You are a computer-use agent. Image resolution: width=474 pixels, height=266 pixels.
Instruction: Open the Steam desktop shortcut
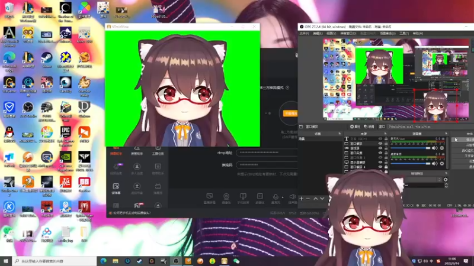coord(47,60)
